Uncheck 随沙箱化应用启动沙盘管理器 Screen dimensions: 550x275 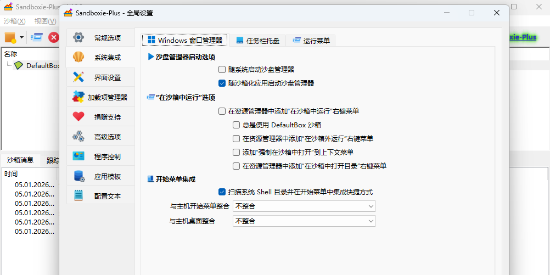[x=222, y=83]
